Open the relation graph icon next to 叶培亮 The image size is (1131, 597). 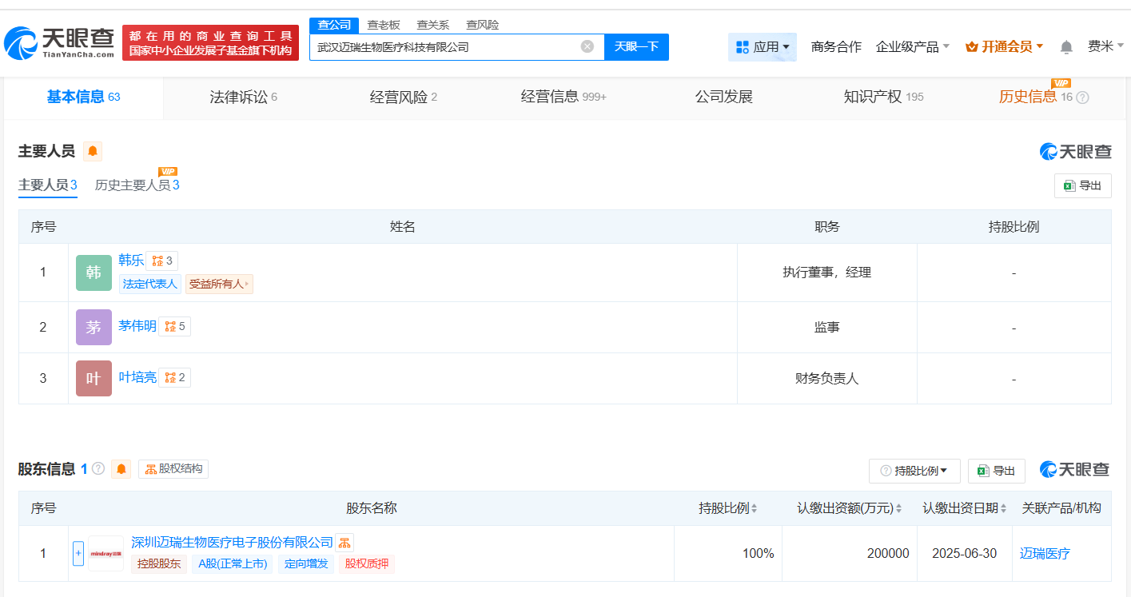pos(175,377)
